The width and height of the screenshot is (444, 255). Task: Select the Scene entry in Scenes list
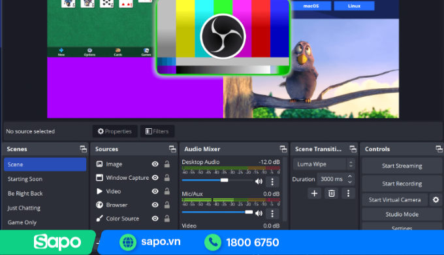pyautogui.click(x=45, y=165)
